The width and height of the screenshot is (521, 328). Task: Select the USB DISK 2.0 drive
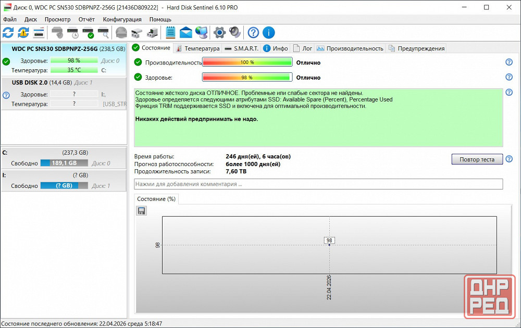coord(30,82)
